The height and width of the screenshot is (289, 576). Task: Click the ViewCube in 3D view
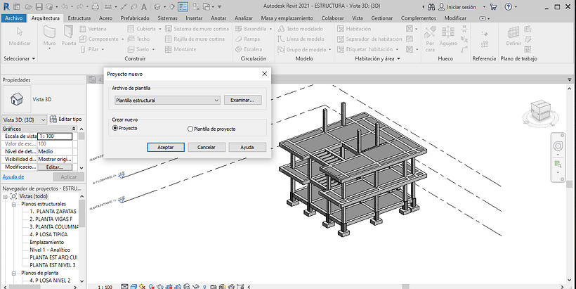tap(541, 110)
